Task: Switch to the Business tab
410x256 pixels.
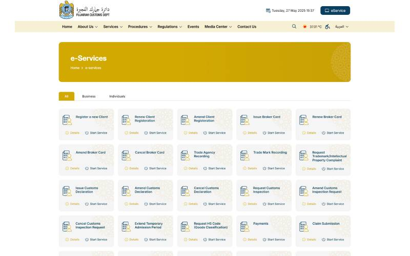Action: click(x=89, y=96)
